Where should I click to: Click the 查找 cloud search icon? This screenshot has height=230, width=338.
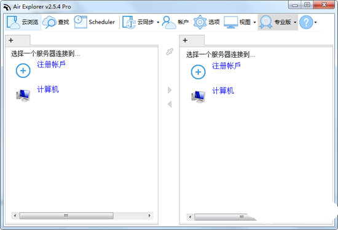coord(49,22)
